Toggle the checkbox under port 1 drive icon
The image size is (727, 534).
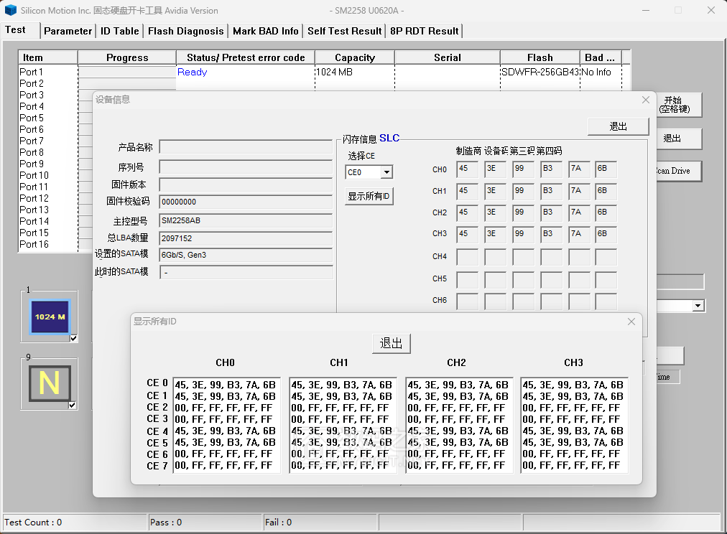73,338
